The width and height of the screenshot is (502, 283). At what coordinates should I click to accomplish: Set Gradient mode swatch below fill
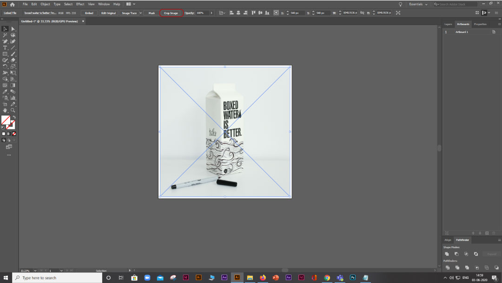pos(9,134)
